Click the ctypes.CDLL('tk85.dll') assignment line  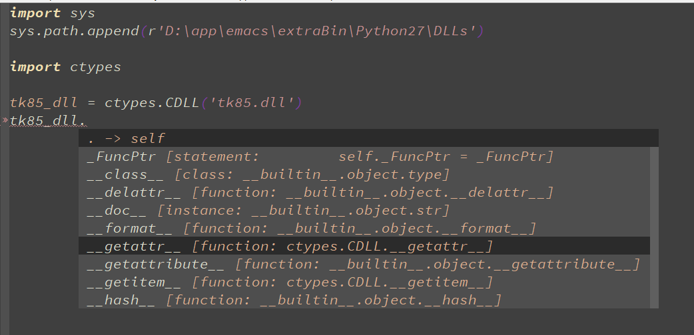coord(156,103)
